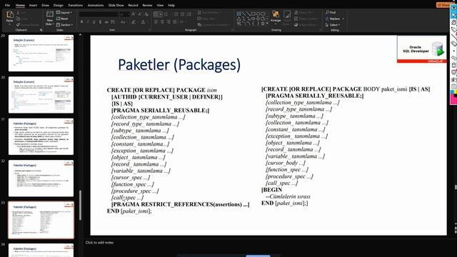
Task: Switch to the View tab
Action: (x=160, y=5)
